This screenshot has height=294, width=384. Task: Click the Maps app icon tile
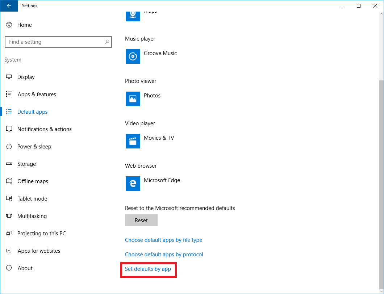133,16
